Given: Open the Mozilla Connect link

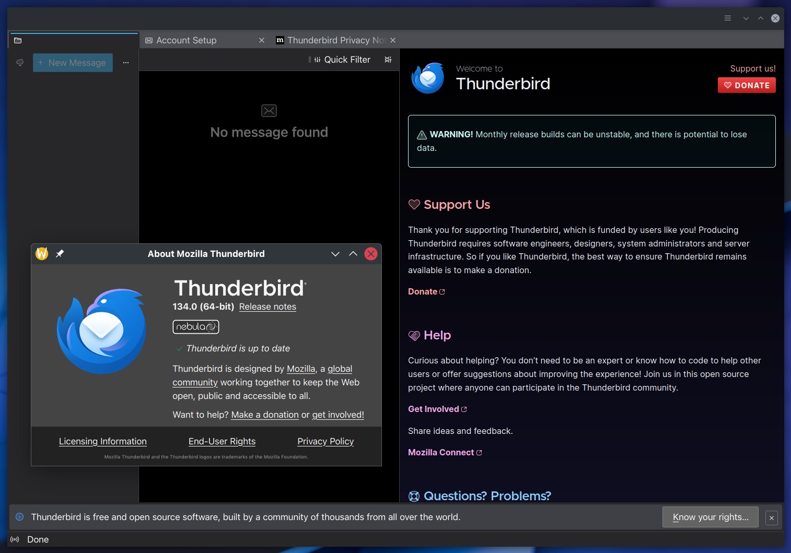Looking at the screenshot, I should tap(445, 452).
